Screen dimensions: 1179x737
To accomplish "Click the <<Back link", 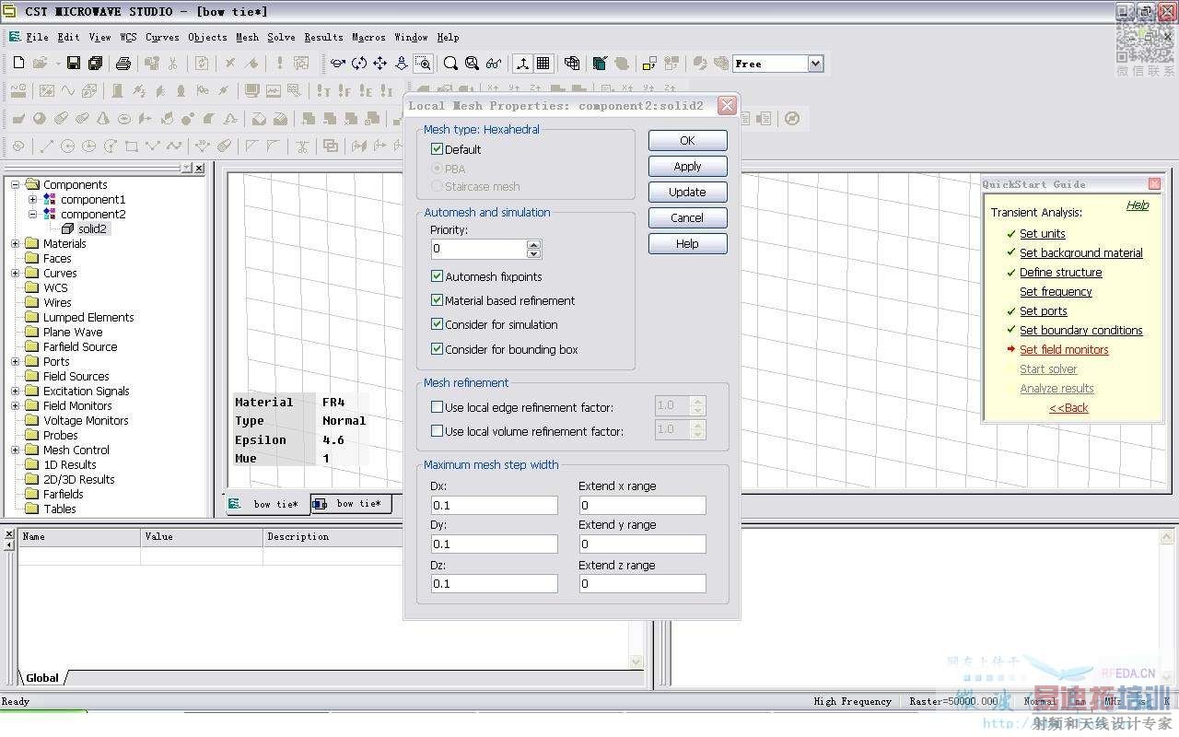I will pyautogui.click(x=1068, y=407).
